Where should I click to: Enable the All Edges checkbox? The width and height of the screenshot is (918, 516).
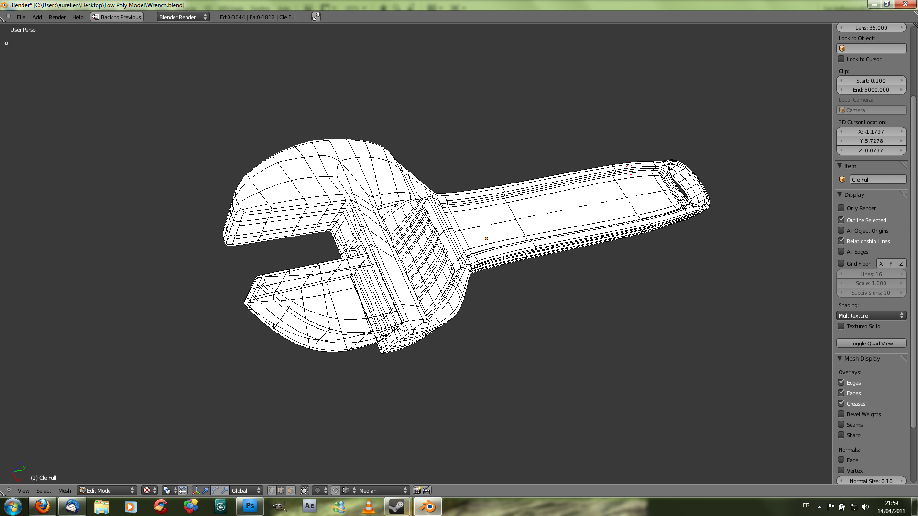pyautogui.click(x=841, y=251)
